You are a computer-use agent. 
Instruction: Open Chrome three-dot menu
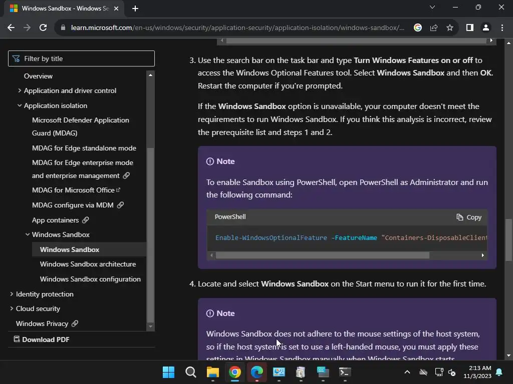(502, 28)
